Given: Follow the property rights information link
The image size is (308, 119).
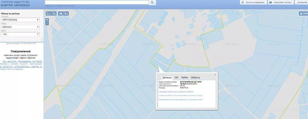Looking at the screenshot, I should pos(180,99).
